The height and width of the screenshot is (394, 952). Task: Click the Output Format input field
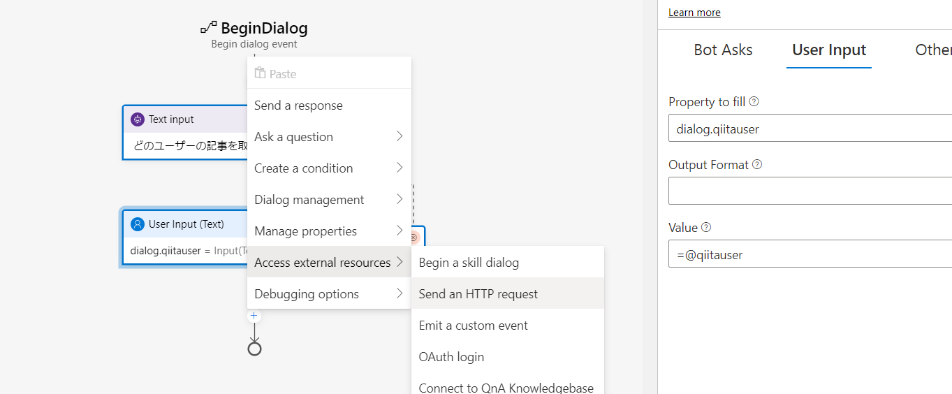(810, 191)
